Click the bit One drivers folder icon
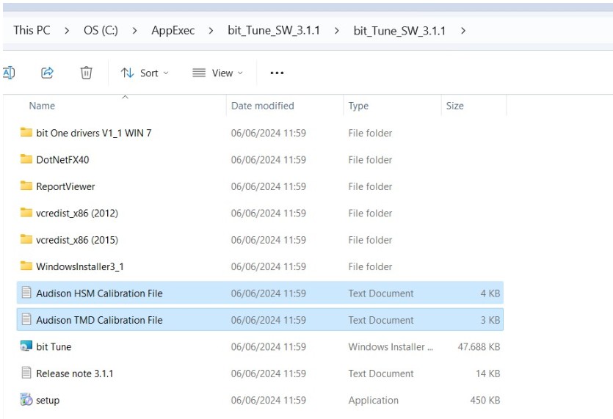The width and height of the screenshot is (613, 419). [26, 133]
